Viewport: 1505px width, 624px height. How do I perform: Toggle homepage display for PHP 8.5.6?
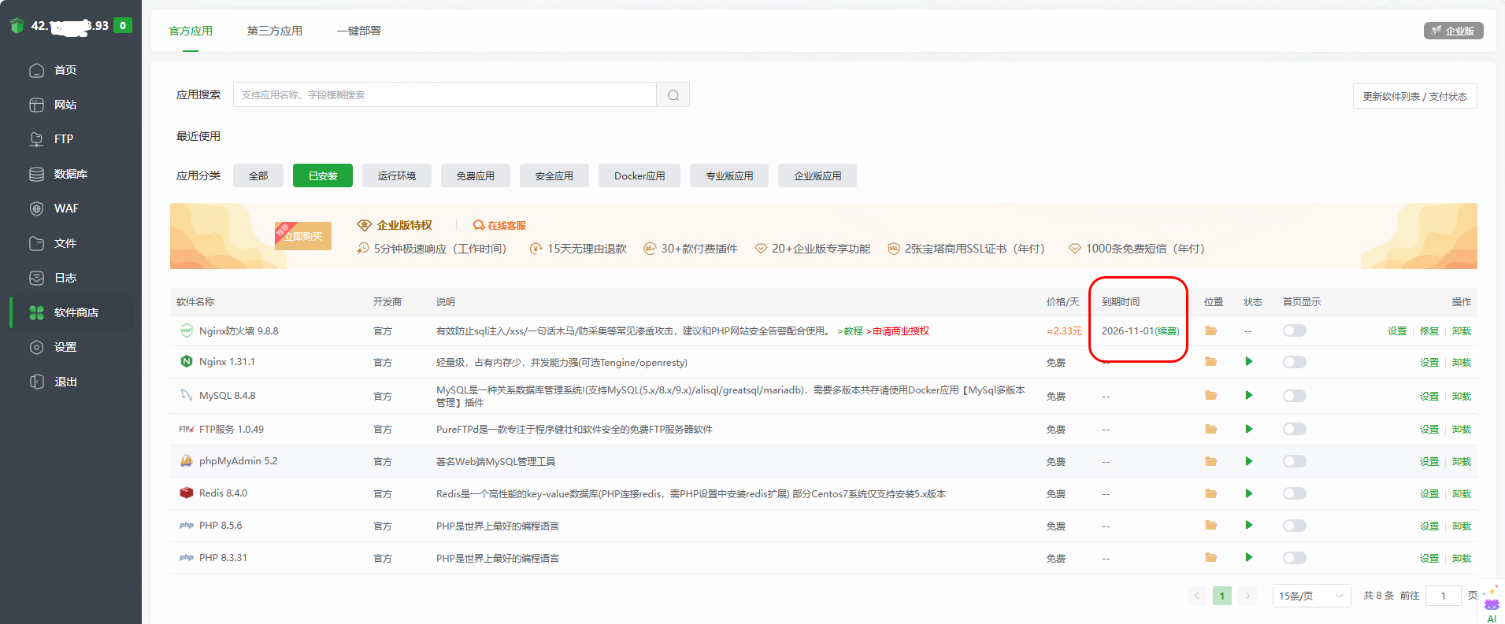coord(1295,526)
